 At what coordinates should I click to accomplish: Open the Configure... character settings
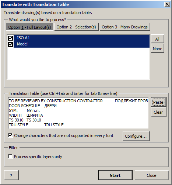tap(136, 136)
